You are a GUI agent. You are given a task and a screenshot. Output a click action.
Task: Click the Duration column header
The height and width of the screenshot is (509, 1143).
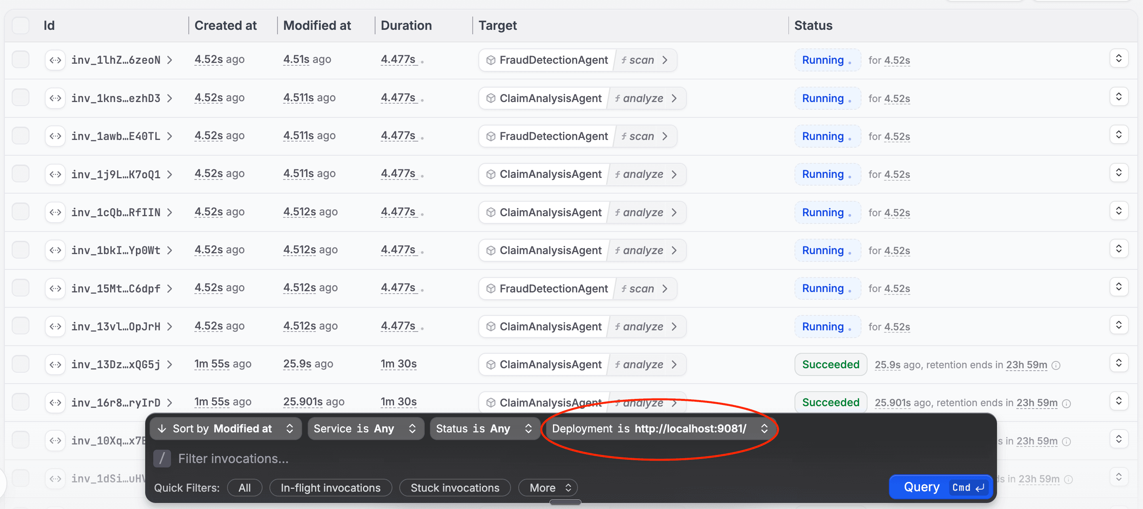pyautogui.click(x=406, y=25)
